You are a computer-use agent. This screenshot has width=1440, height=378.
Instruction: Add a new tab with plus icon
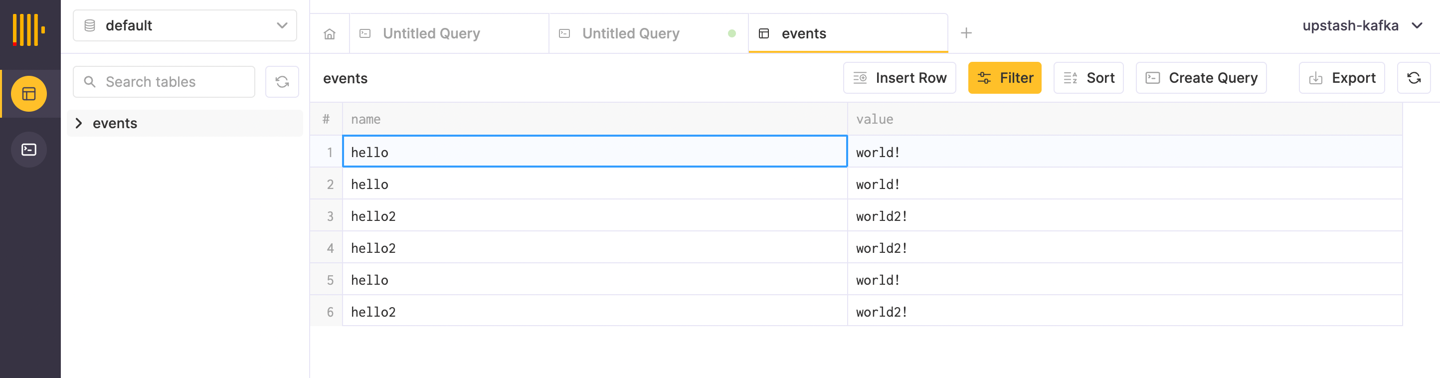pos(965,33)
